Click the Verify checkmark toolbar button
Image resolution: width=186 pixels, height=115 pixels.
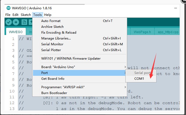click(9, 22)
